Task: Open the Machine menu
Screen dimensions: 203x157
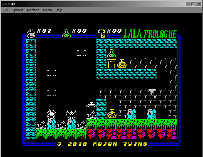Action: click(x=33, y=10)
